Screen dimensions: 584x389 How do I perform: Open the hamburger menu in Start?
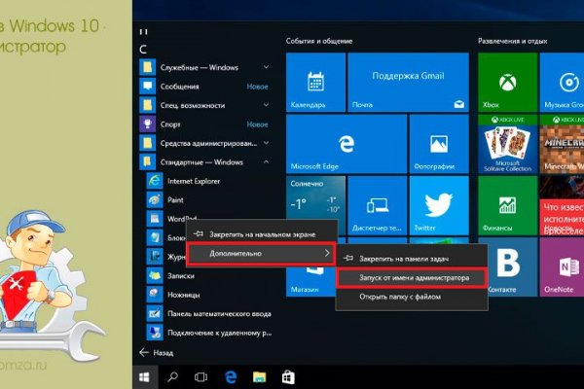(144, 32)
